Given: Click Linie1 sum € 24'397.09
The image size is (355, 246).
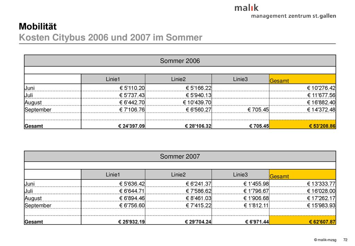Looking at the screenshot, I should pos(131,126).
